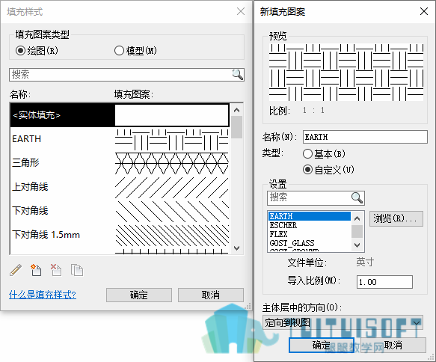
Task: Close the 填充样式 dialog
Action: 241,11
